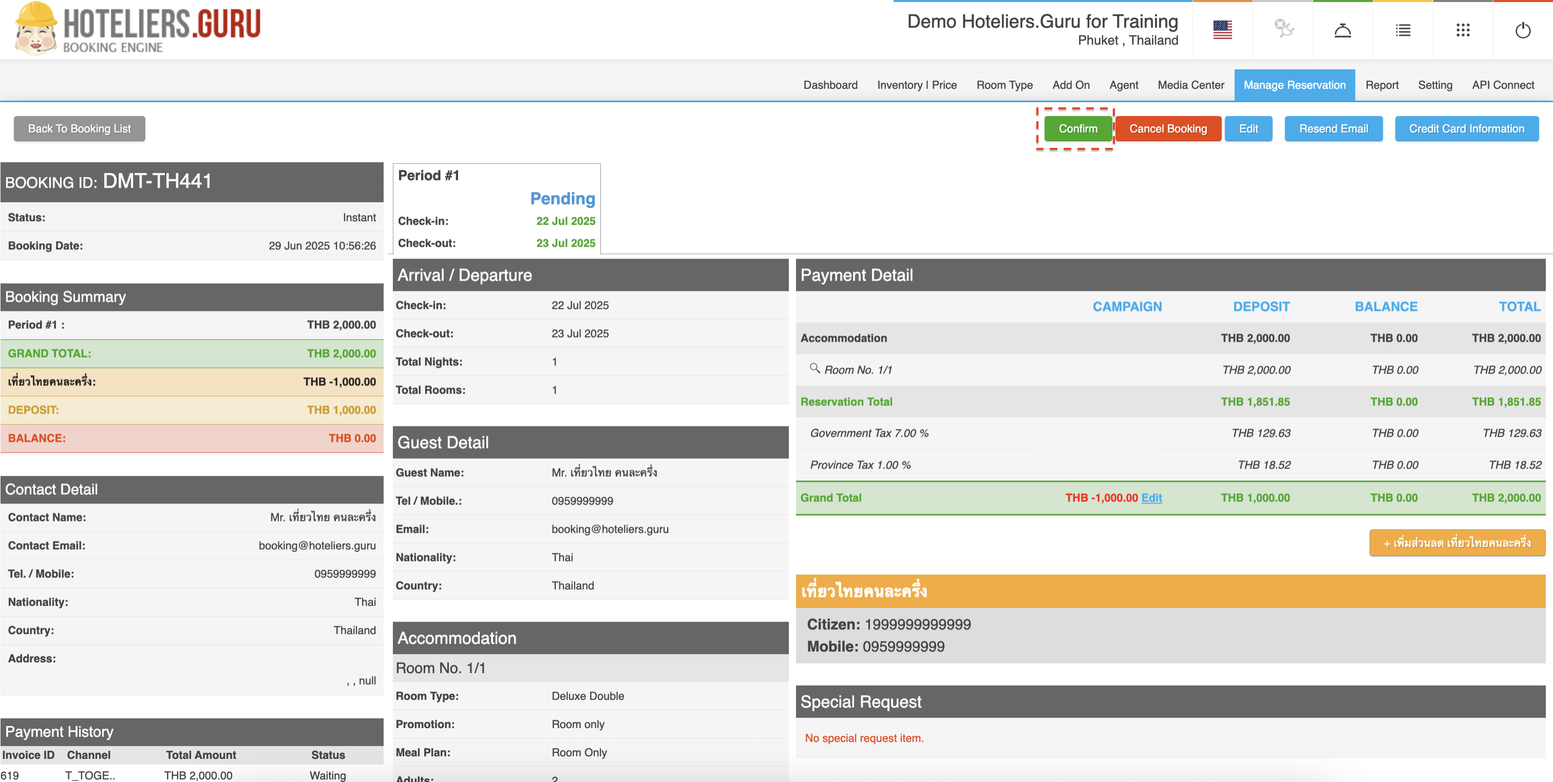Click Edit link in Grand Total row
This screenshot has width=1553, height=782.
coord(1151,498)
